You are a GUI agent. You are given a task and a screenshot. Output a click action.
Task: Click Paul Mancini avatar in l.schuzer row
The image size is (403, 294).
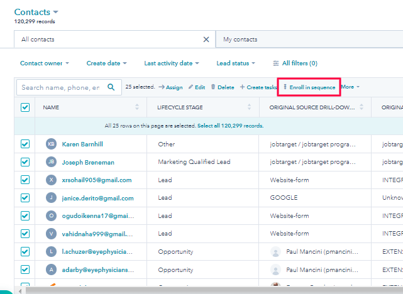point(275,252)
